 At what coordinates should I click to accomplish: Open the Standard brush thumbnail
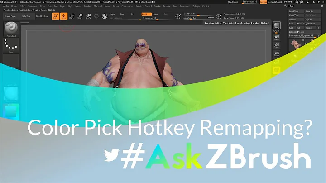pyautogui.click(x=11, y=29)
